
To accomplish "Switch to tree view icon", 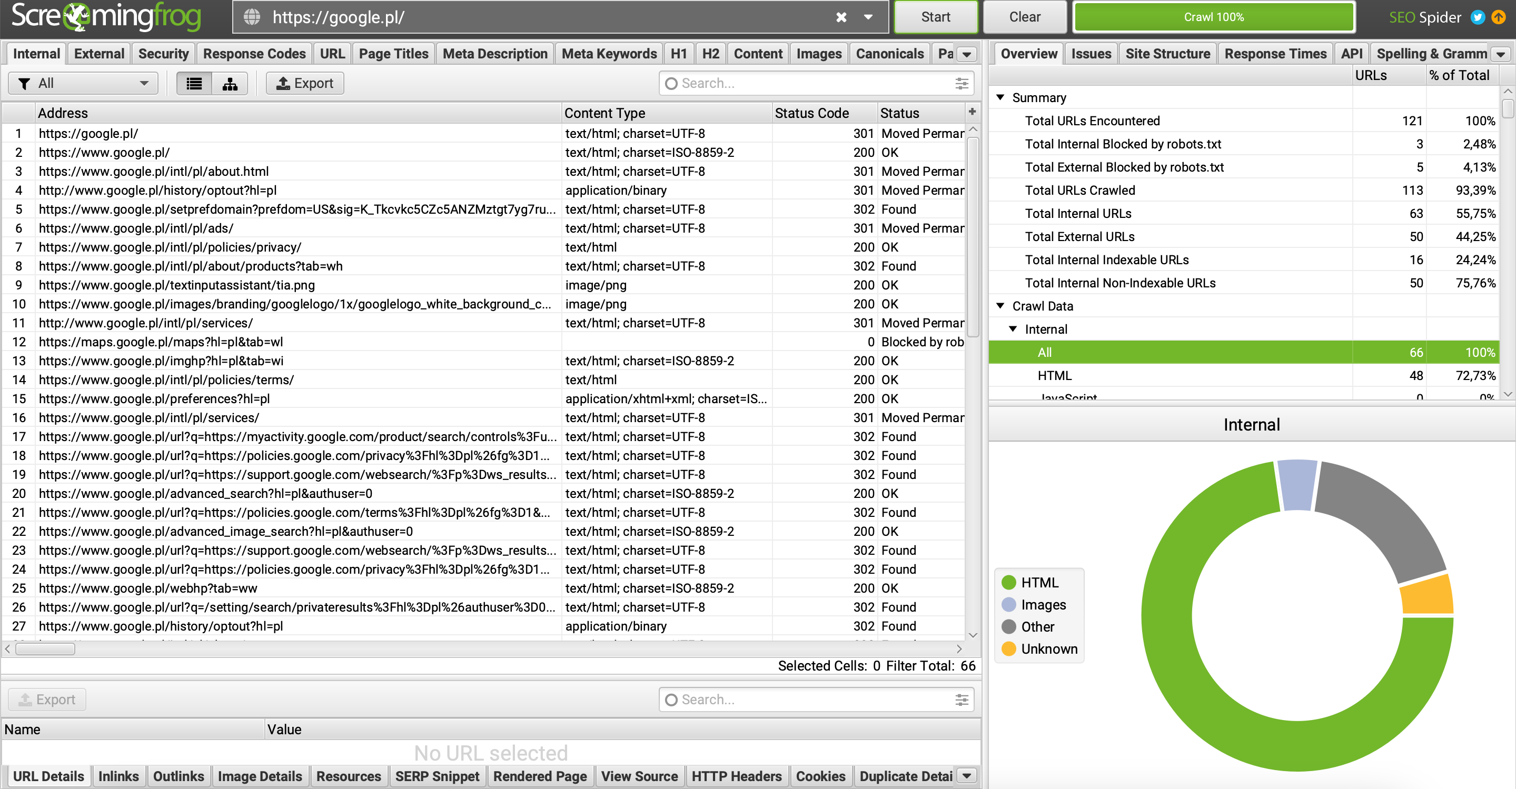I will tap(230, 84).
